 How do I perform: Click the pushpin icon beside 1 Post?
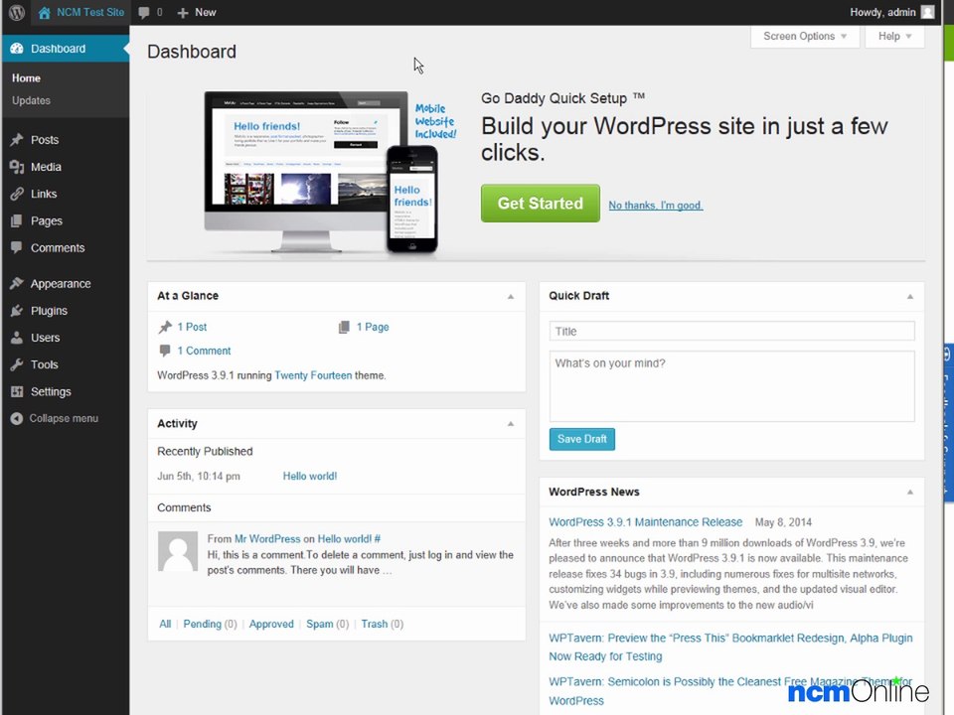click(x=165, y=327)
